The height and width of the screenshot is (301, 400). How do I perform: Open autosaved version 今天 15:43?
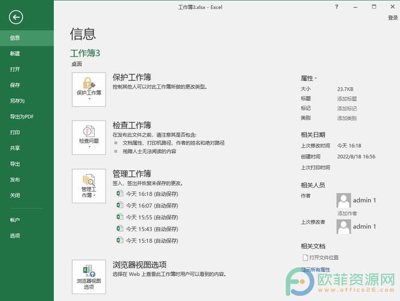coord(152,229)
